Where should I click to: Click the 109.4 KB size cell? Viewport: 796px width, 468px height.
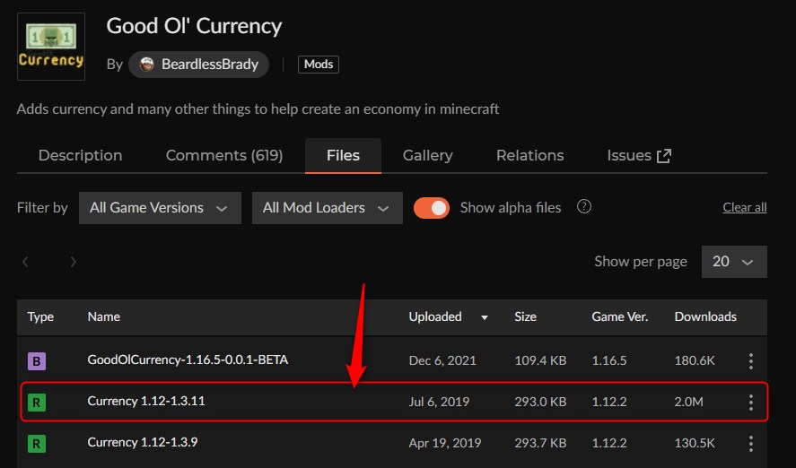pyautogui.click(x=540, y=361)
